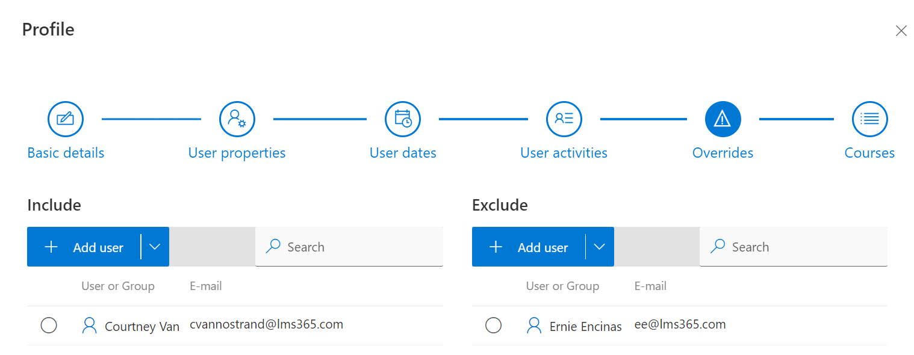
Task: Click the Basic details pencil icon
Action: [65, 119]
